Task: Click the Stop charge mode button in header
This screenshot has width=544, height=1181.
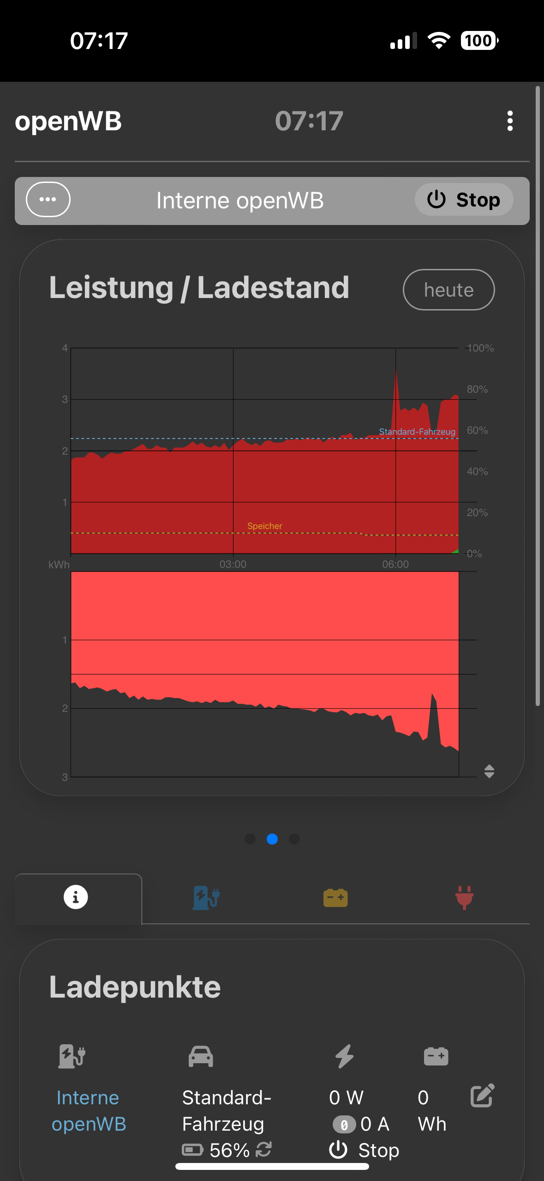Action: point(464,200)
